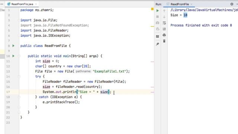Image resolution: width=238 pixels, height=134 pixels.
Task: Collapse the main method at line 10
Action: pyautogui.click(x=19, y=56)
